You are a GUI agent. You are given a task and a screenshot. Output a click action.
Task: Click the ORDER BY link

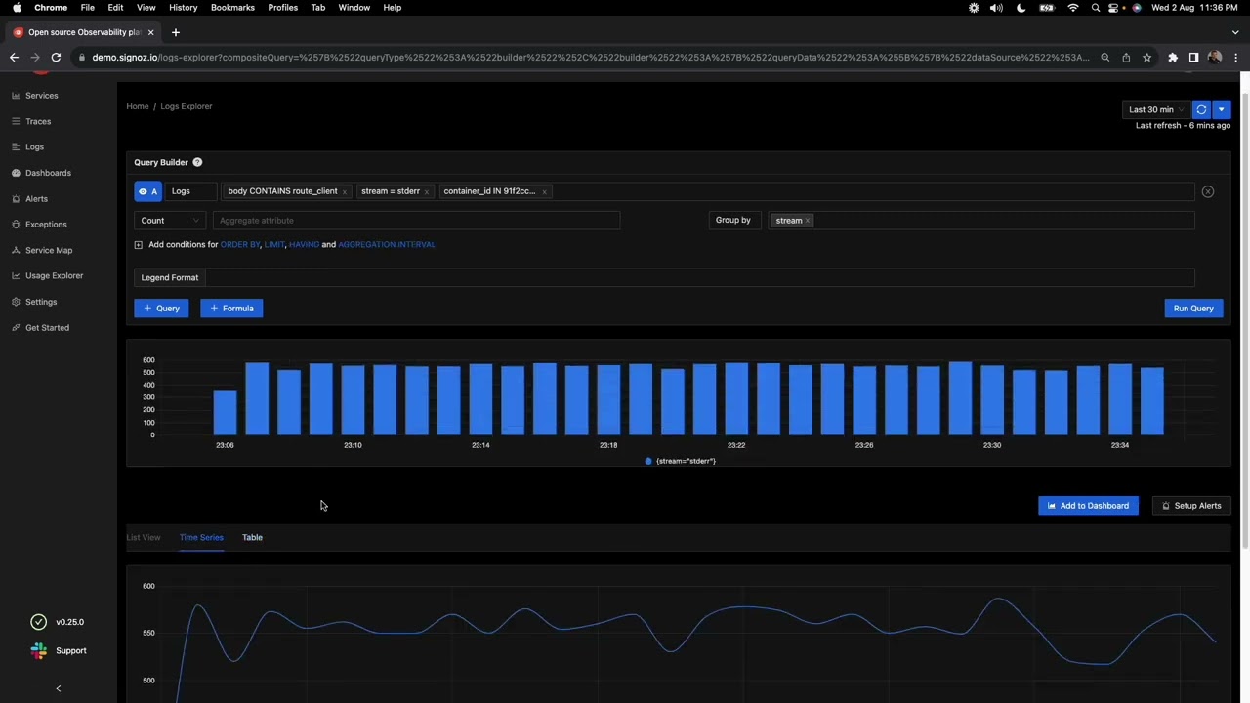240,245
